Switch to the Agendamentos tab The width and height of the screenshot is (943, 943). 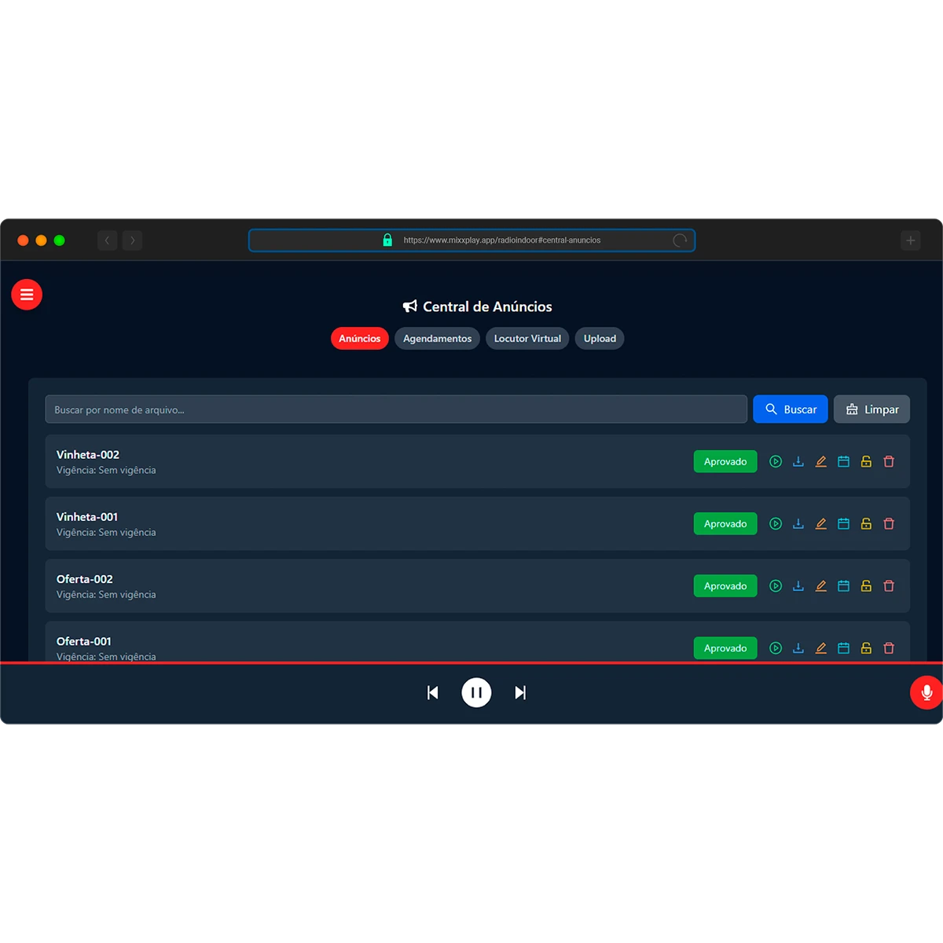[x=437, y=338]
